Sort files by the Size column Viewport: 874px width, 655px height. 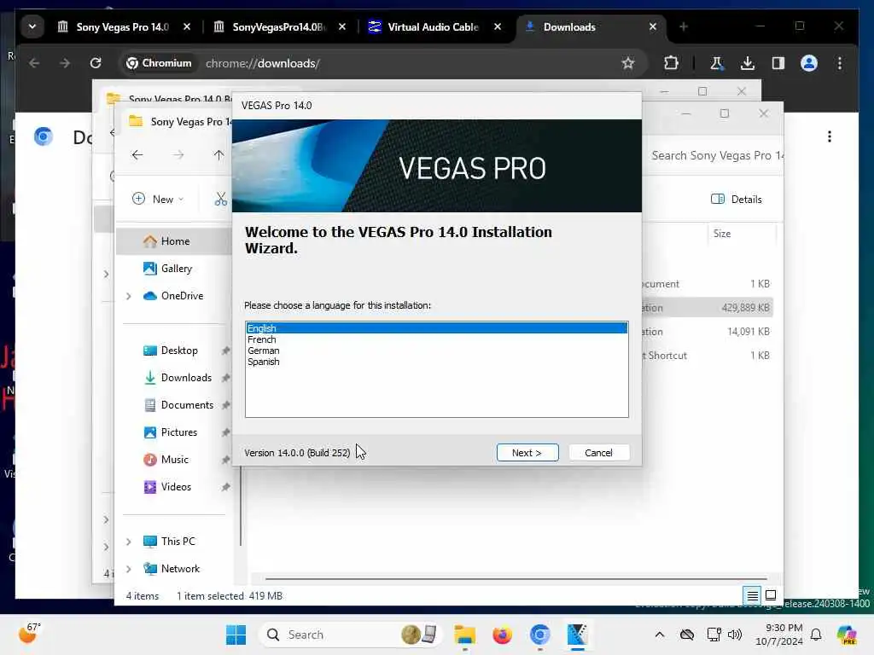tap(742, 234)
